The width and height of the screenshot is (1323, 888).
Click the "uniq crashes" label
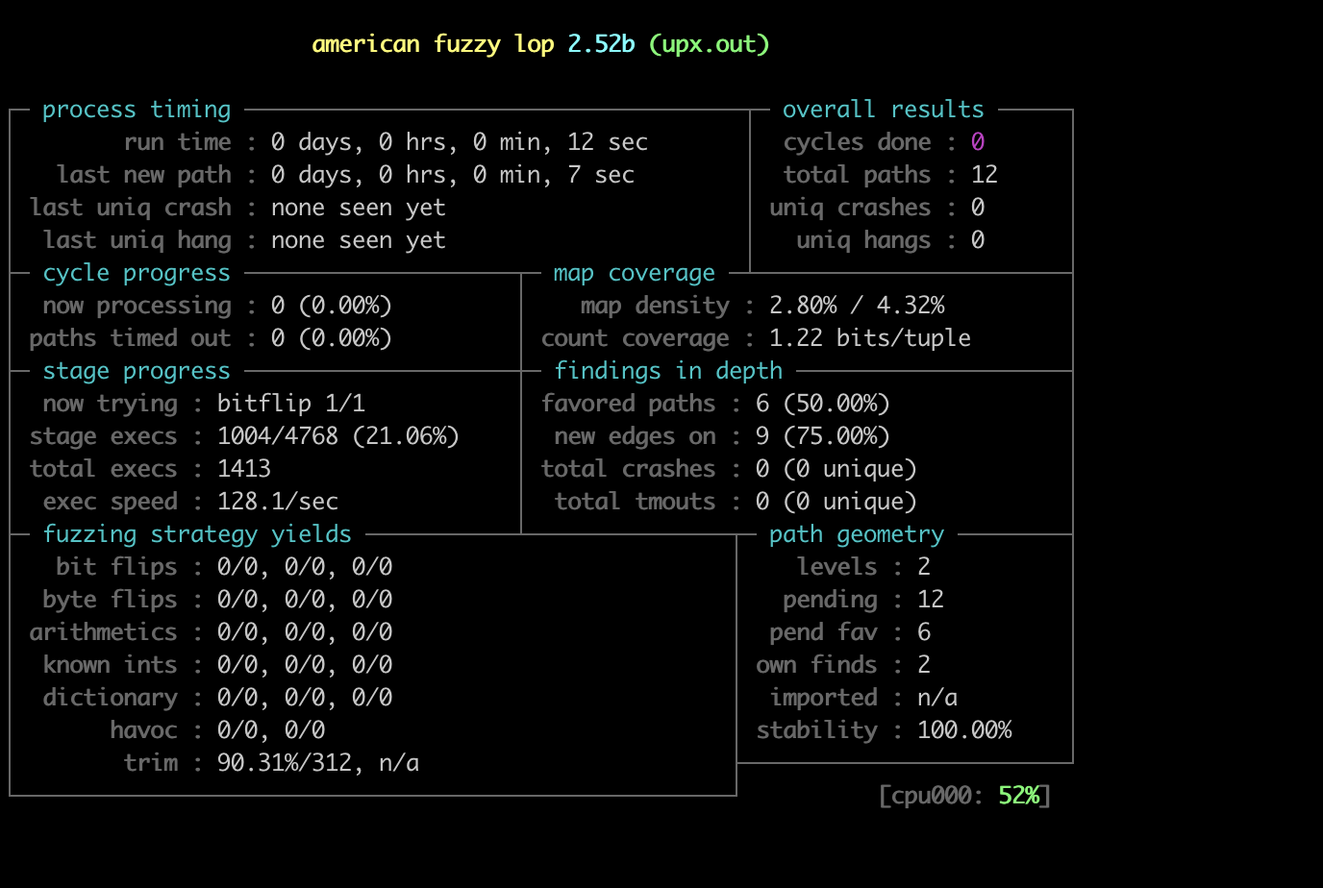[x=851, y=208]
